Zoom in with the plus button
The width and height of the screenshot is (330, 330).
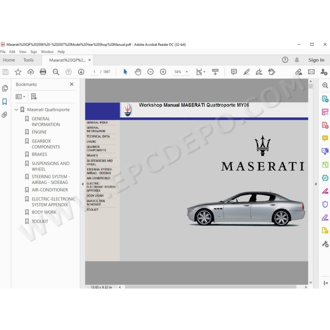163,72
